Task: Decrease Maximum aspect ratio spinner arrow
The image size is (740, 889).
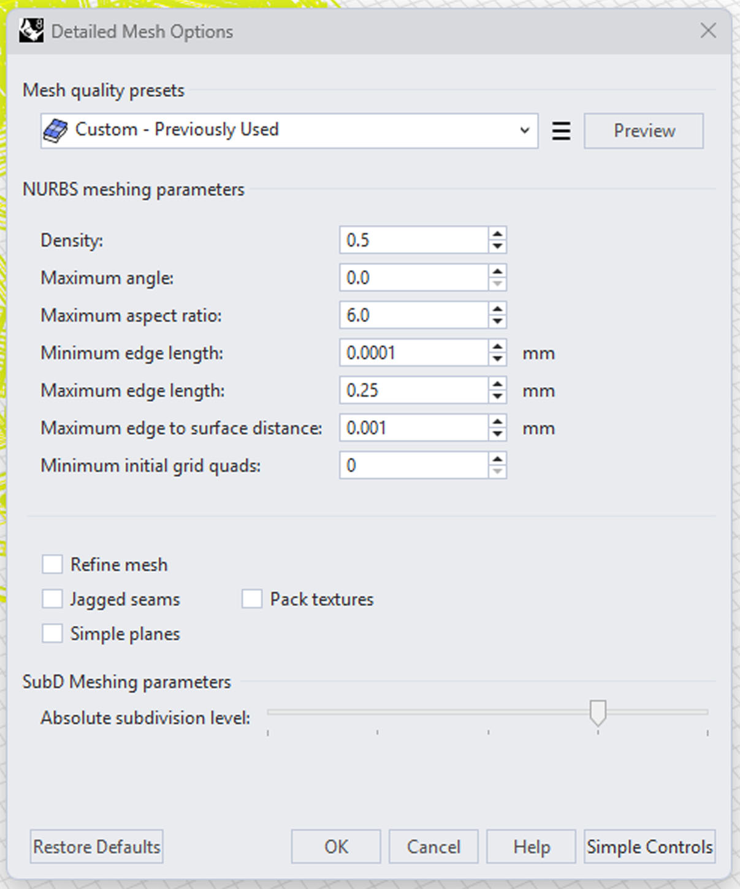Action: point(497,321)
